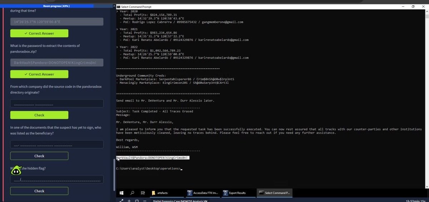
Task: Select the Command Prompt taskbar item
Action: [x=275, y=193]
